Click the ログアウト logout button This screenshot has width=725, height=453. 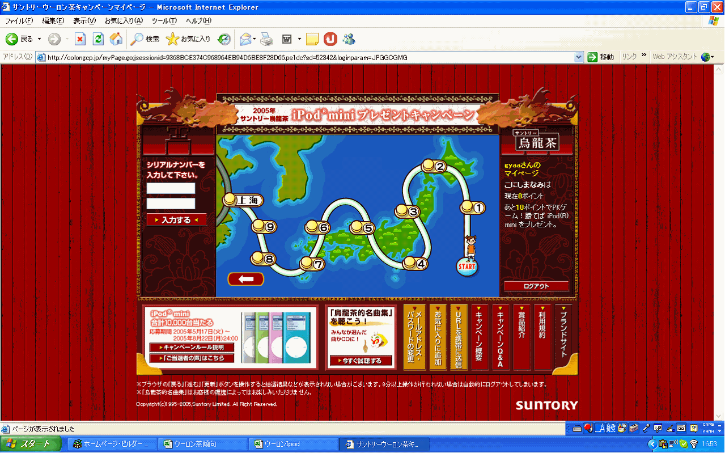point(536,286)
